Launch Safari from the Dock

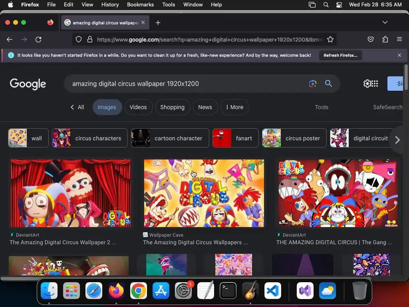pos(93,291)
